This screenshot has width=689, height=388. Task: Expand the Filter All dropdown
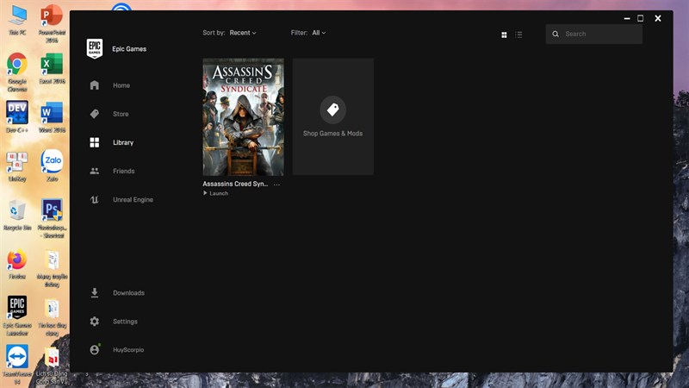(x=319, y=33)
